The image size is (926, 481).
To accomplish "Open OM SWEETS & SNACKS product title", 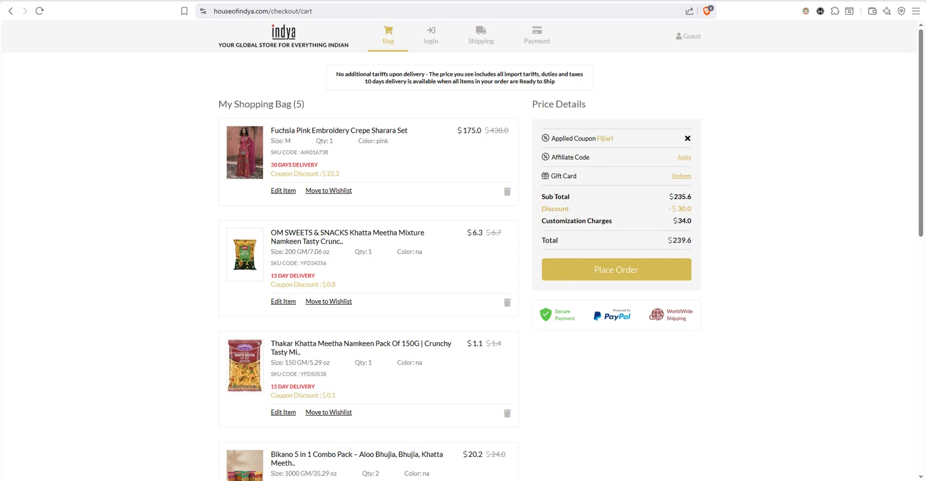I will (x=348, y=237).
